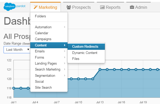
Task: Open the Reports tab
Action: coord(110,7)
